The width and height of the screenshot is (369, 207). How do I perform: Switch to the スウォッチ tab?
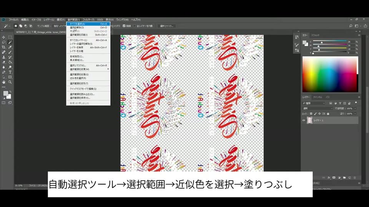pyautogui.click(x=315, y=35)
